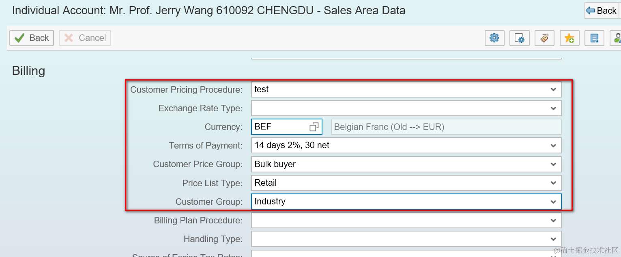Open Customer Price Group dropdown arrow
This screenshot has width=621, height=257.
coord(553,164)
